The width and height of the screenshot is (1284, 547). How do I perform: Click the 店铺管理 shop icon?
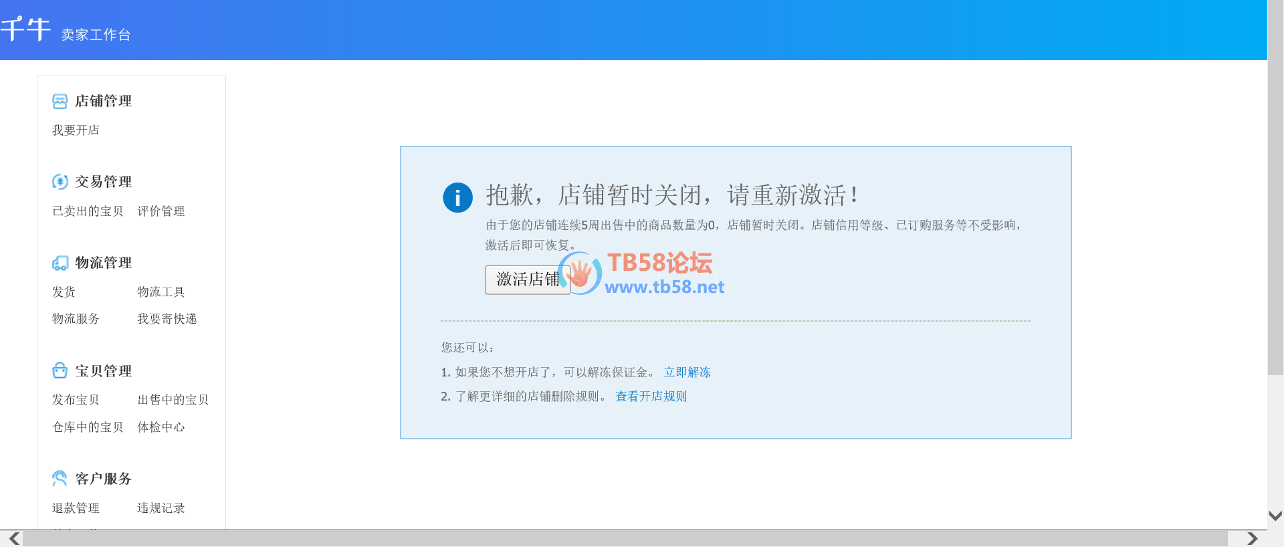point(60,101)
